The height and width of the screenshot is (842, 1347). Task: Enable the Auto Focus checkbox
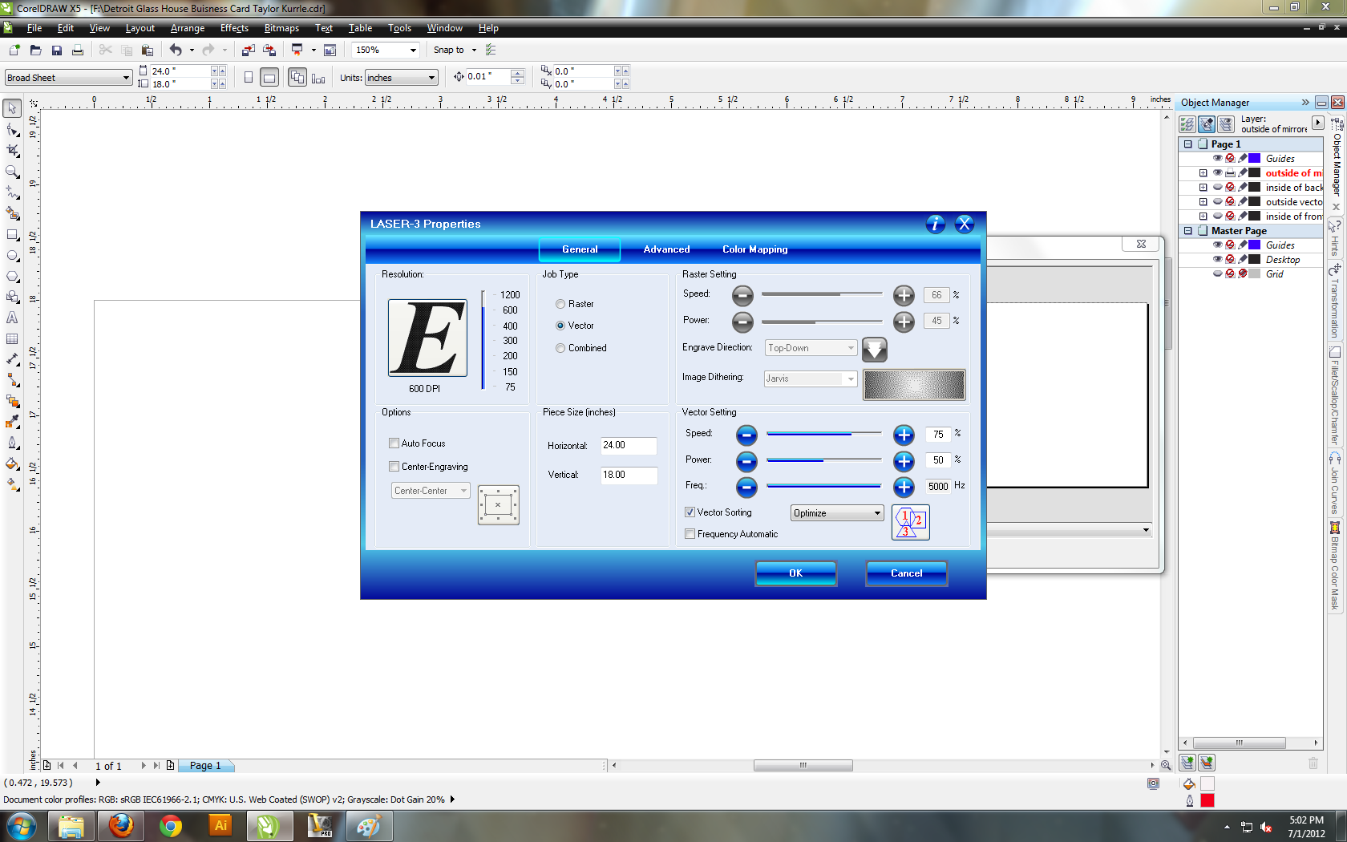click(394, 443)
